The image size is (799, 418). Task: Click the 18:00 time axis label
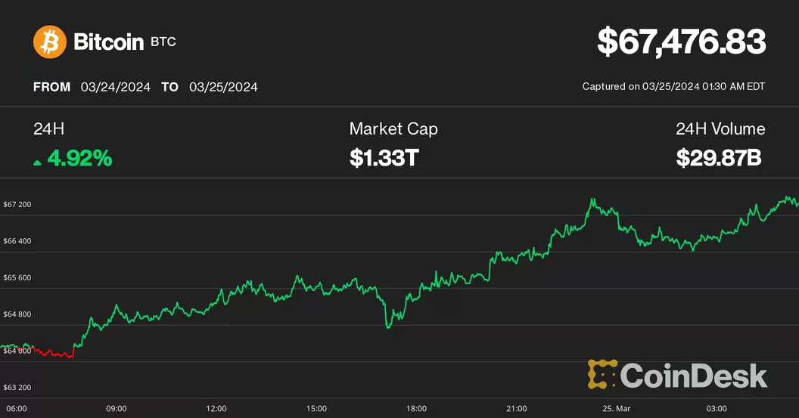click(x=416, y=409)
